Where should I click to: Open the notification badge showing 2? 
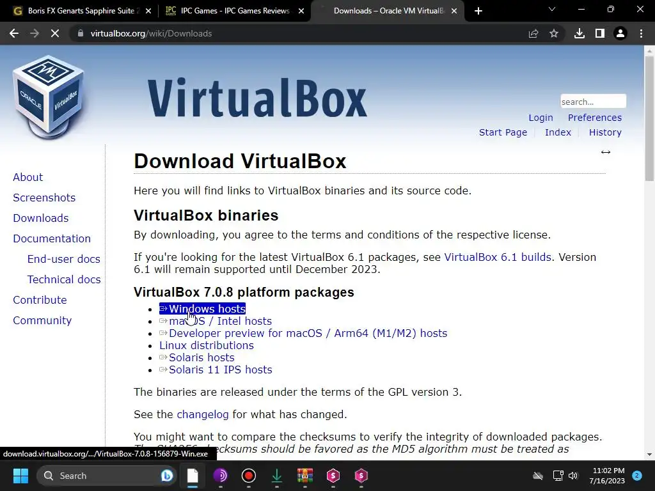point(637,476)
